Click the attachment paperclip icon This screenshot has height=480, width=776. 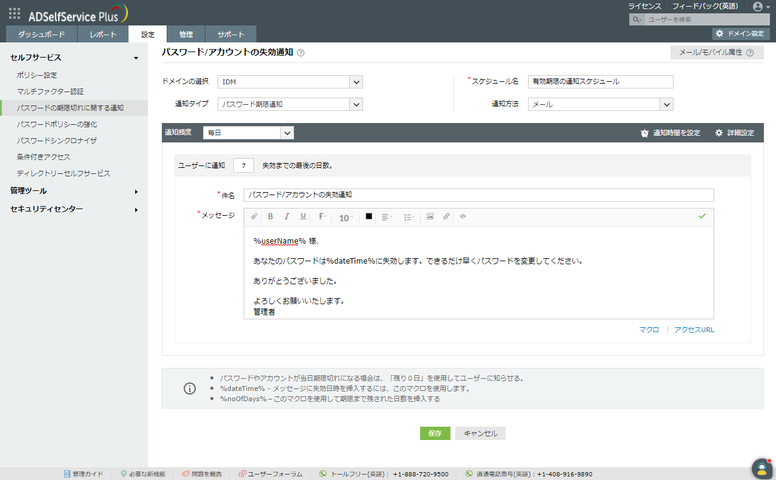tap(254, 216)
